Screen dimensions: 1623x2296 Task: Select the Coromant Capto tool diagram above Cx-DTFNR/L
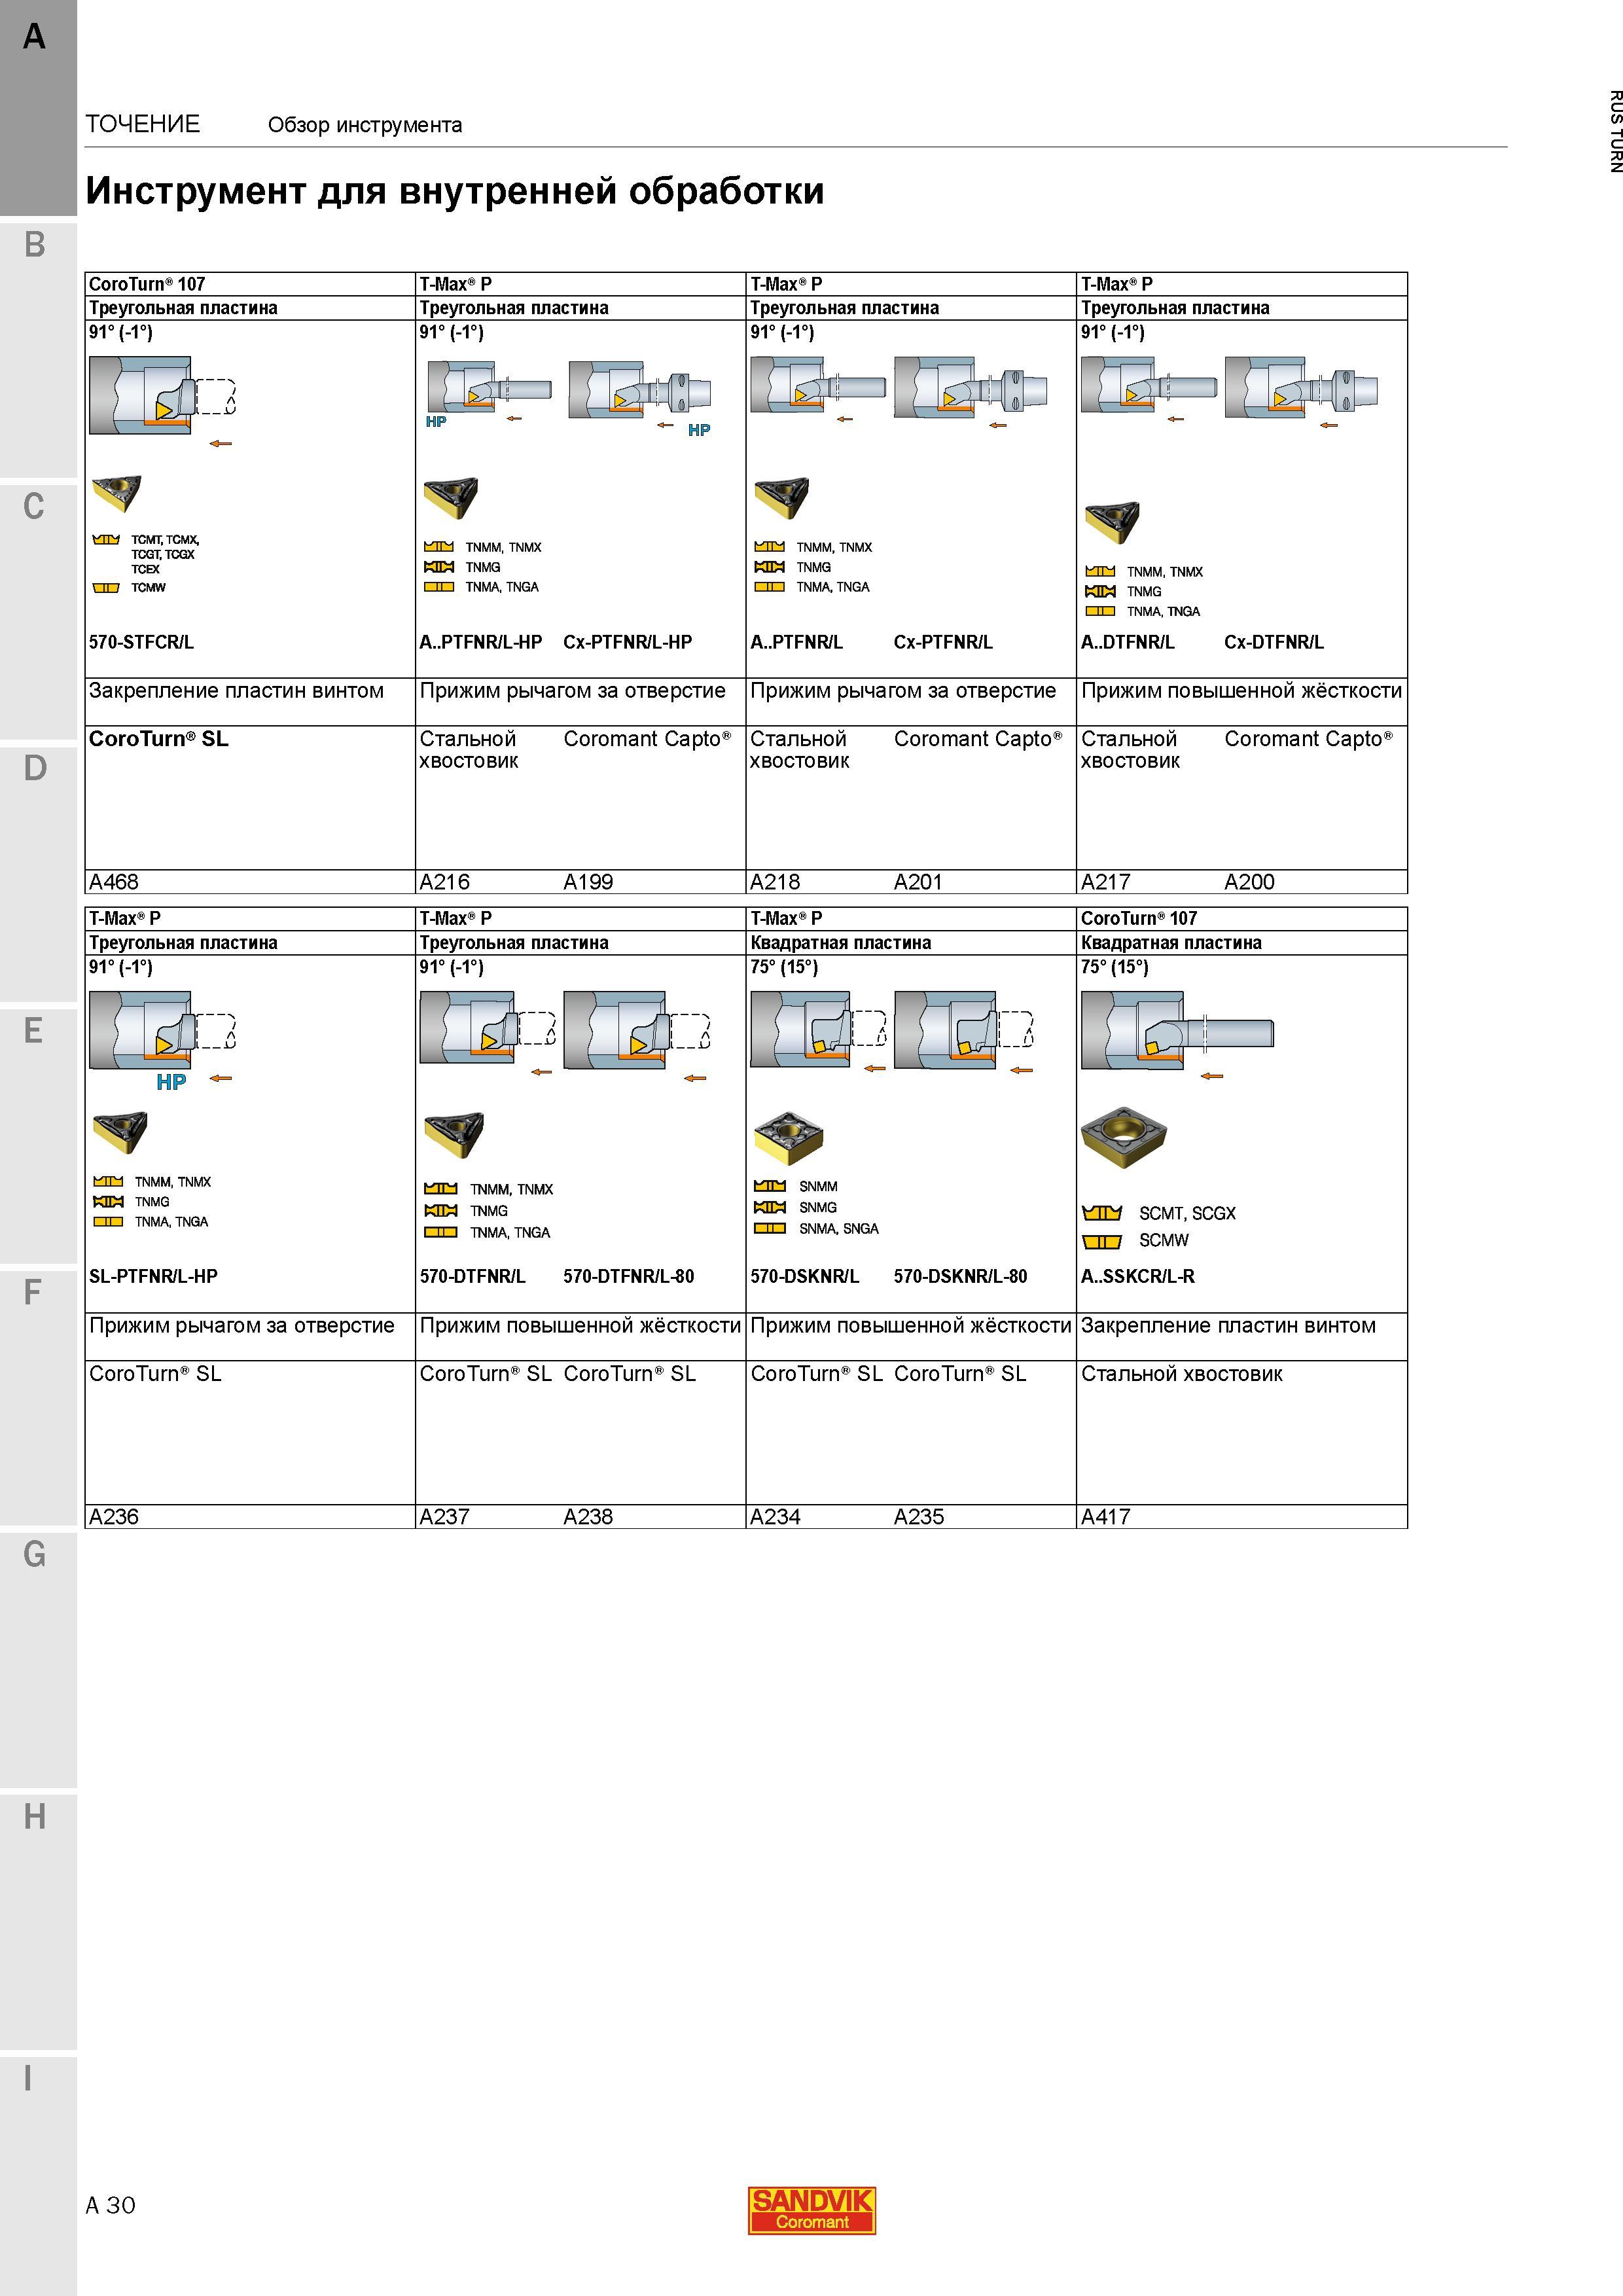click(1302, 393)
